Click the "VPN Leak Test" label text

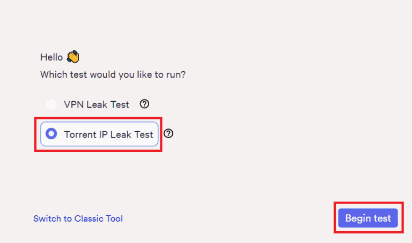(x=97, y=105)
